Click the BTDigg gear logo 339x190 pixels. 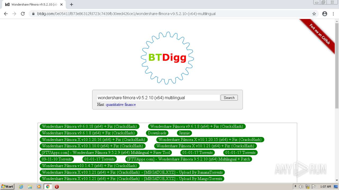pos(167,58)
